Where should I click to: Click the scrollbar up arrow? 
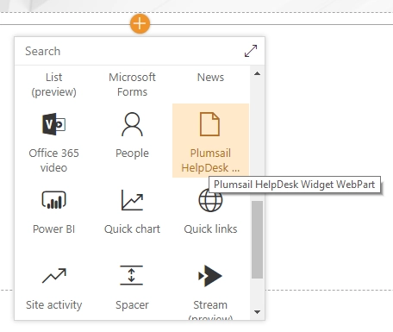point(257,73)
